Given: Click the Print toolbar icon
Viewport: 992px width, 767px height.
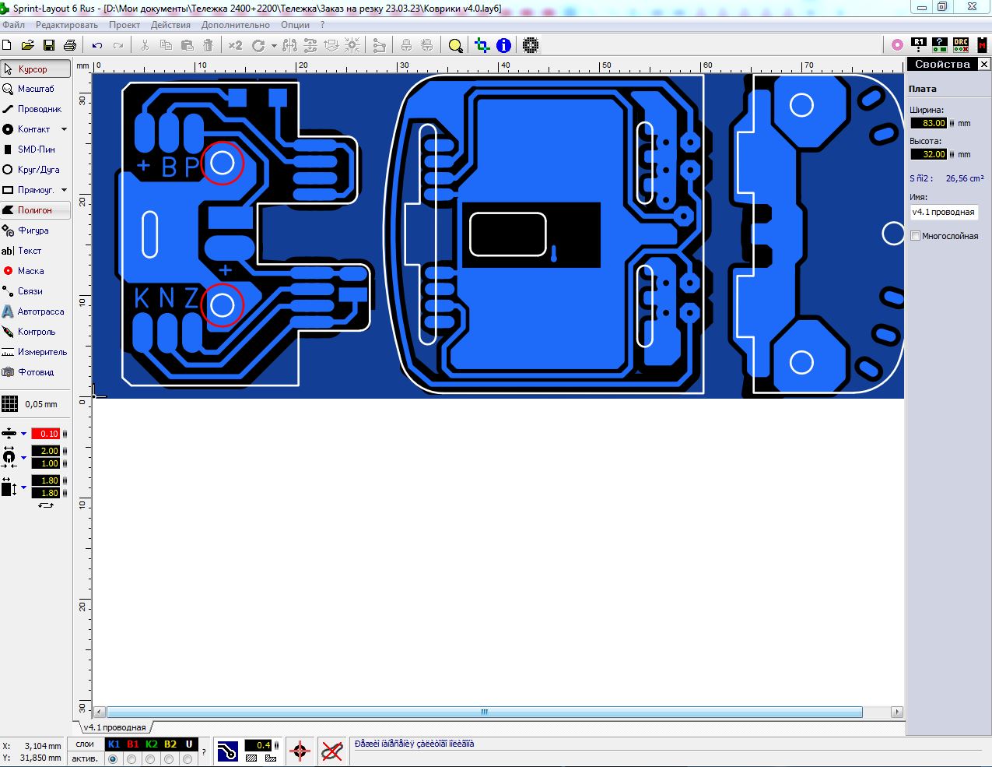Looking at the screenshot, I should coord(69,46).
